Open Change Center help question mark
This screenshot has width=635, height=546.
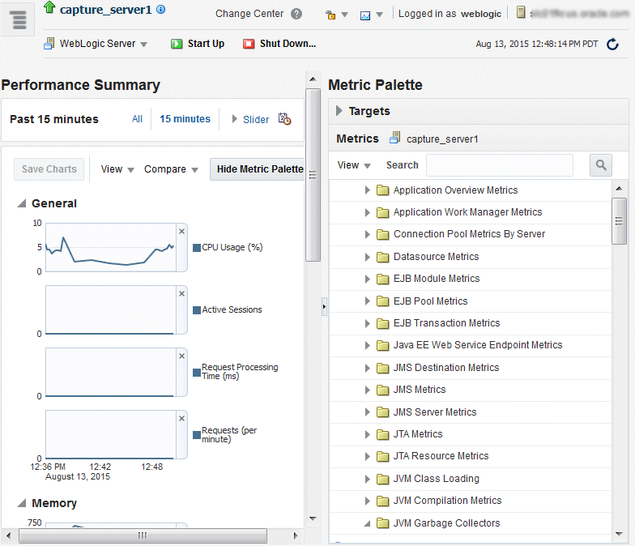(x=296, y=14)
